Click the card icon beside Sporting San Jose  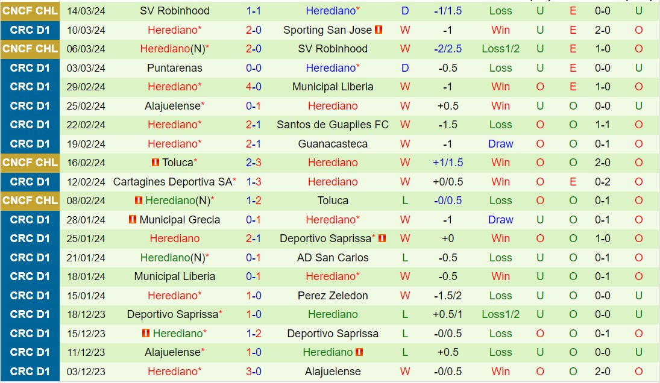click(x=379, y=30)
